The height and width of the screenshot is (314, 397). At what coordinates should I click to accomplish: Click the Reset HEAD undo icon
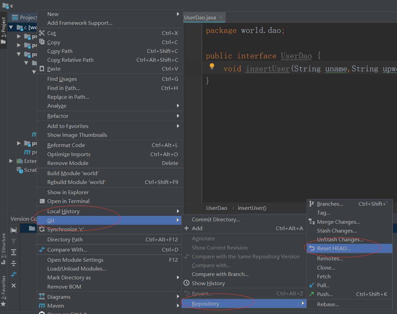pyautogui.click(x=312, y=248)
